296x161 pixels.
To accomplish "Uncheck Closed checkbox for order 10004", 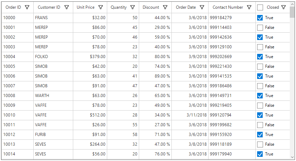I will coord(260,57).
